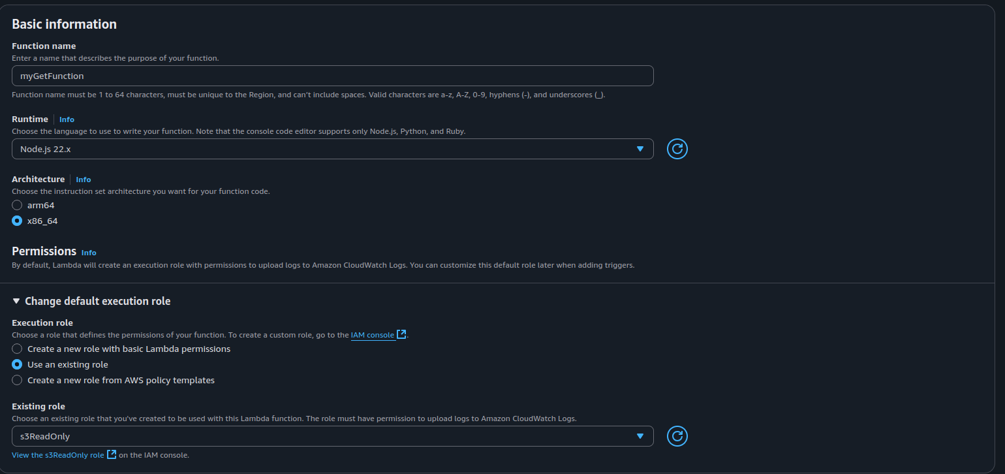Choose Create a new role with basic Lambda permissions
The width and height of the screenshot is (1005, 474).
[17, 349]
